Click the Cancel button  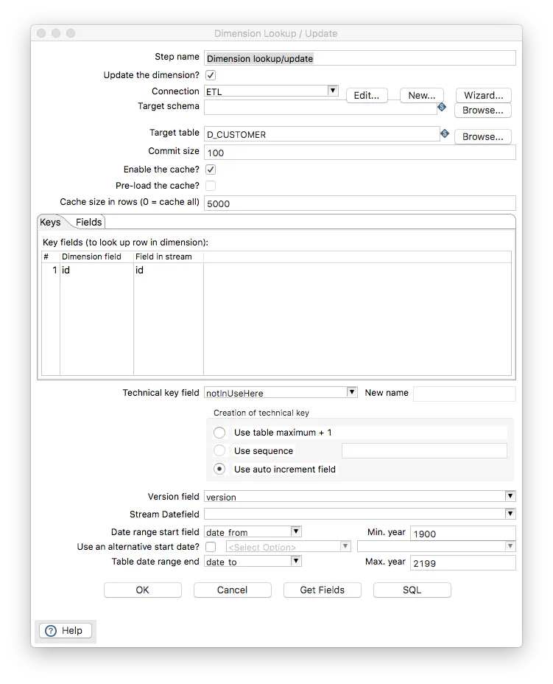click(232, 590)
